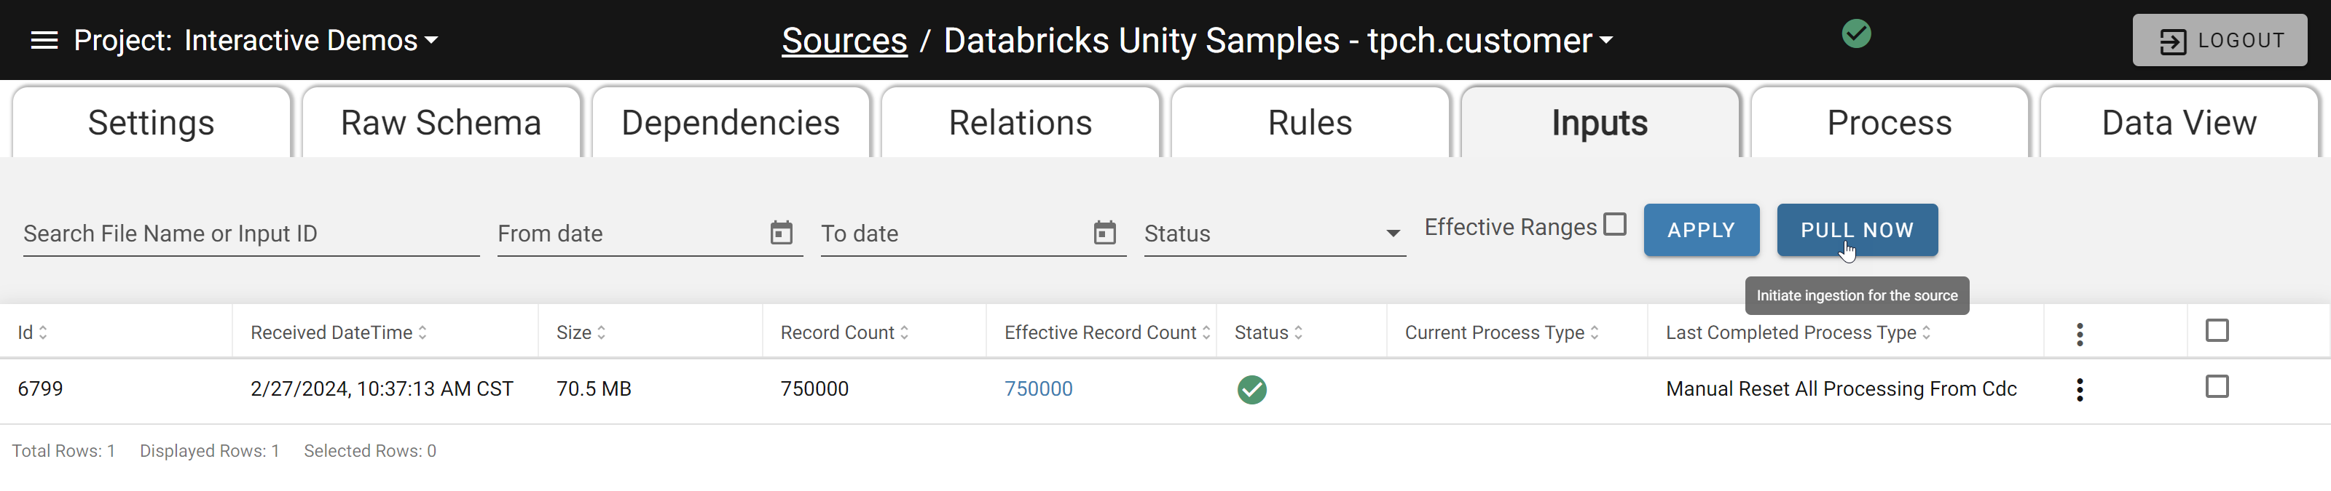Switch to the Raw Schema tab
This screenshot has height=491, width=2331.
tap(441, 123)
